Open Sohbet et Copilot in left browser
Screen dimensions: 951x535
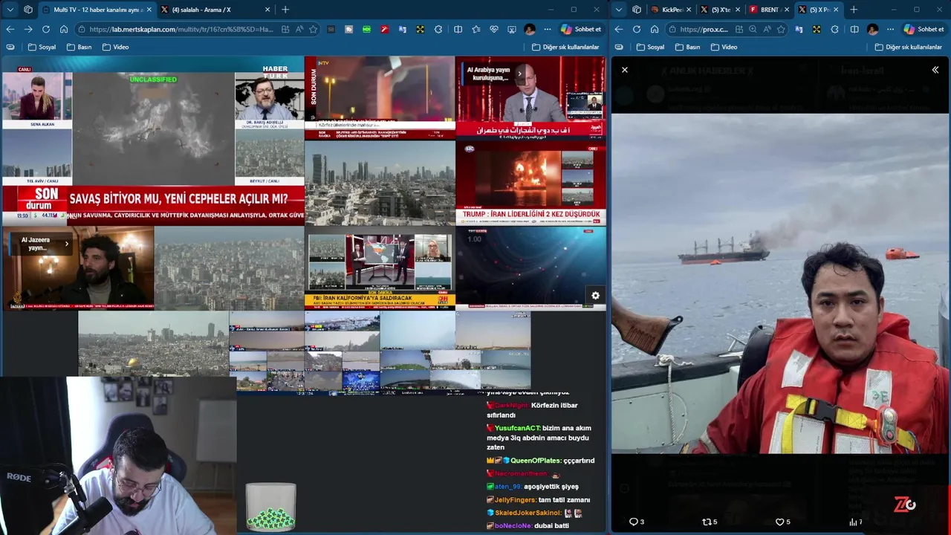point(581,29)
